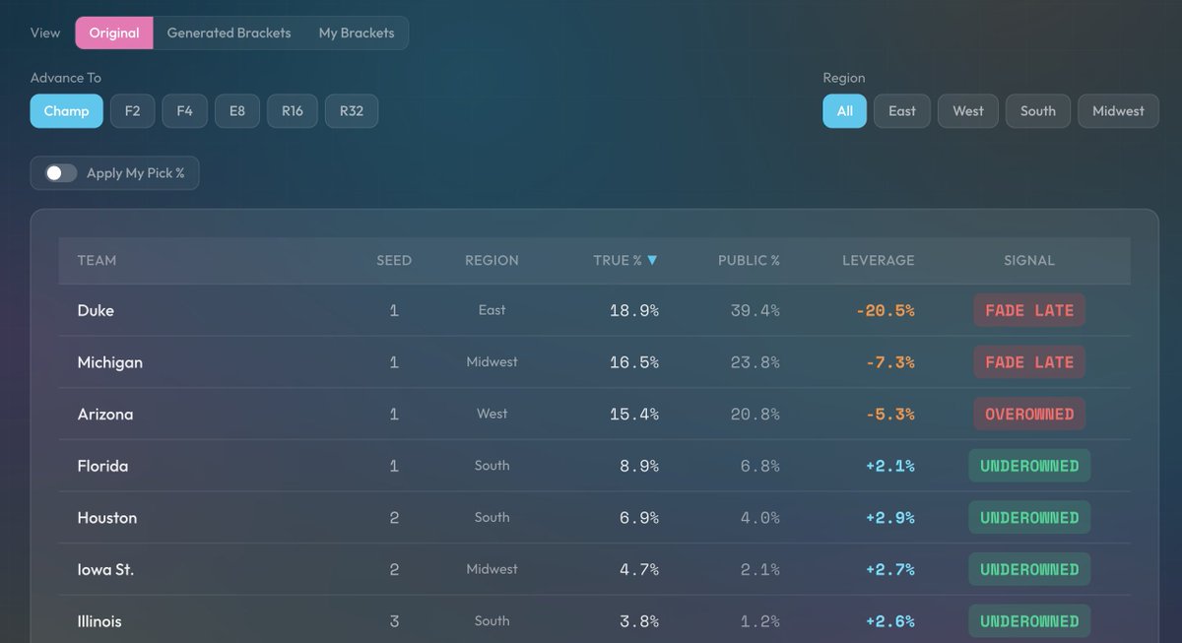Screen dimensions: 1182x643
Task: Select R32 advance-to filter
Action: coord(352,111)
